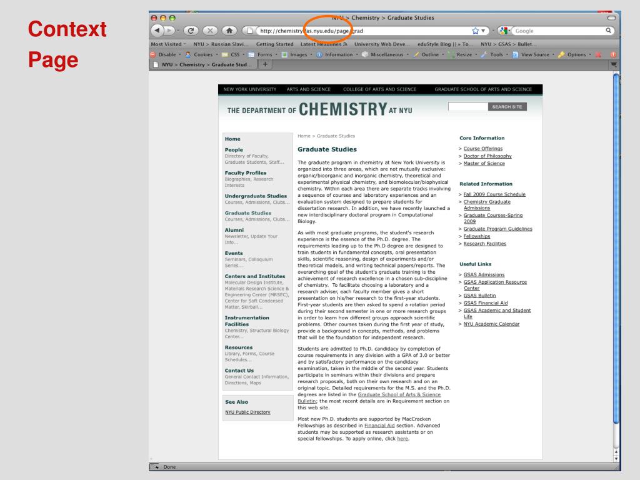Viewport: 640px width, 480px height.
Task: Open the View Source developer menu
Action: (535, 54)
